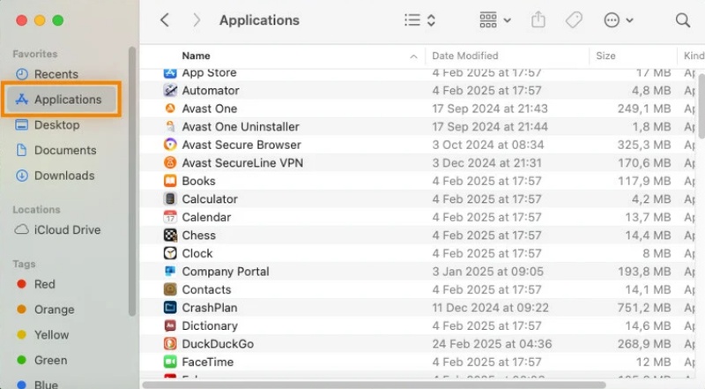The width and height of the screenshot is (705, 389).
Task: Click the Recents clock icon
Action: pyautogui.click(x=21, y=74)
